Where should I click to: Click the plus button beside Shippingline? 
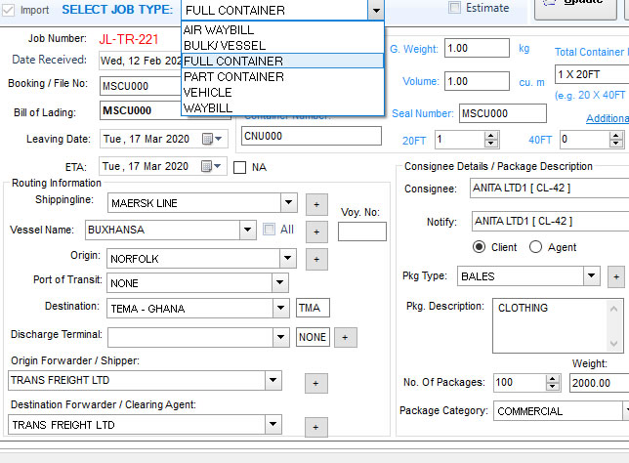coord(315,203)
